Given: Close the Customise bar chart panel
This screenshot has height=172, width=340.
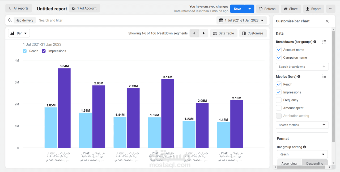Looking at the screenshot, I should 327,21.
